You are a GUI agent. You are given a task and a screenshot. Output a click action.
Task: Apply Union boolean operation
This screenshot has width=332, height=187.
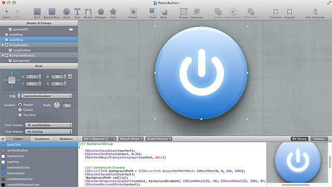pos(218,14)
